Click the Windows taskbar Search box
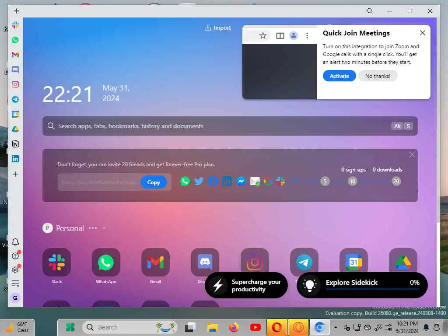The height and width of the screenshot is (336, 448). coord(130,327)
